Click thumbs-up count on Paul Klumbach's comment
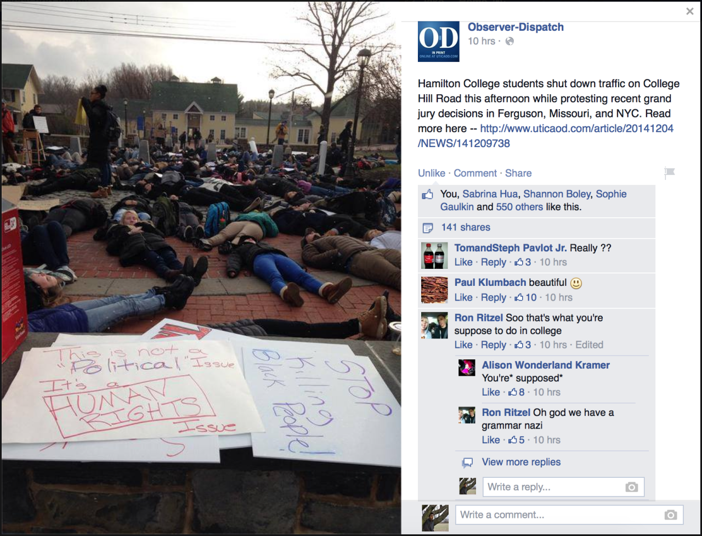702x536 pixels. pyautogui.click(x=525, y=297)
